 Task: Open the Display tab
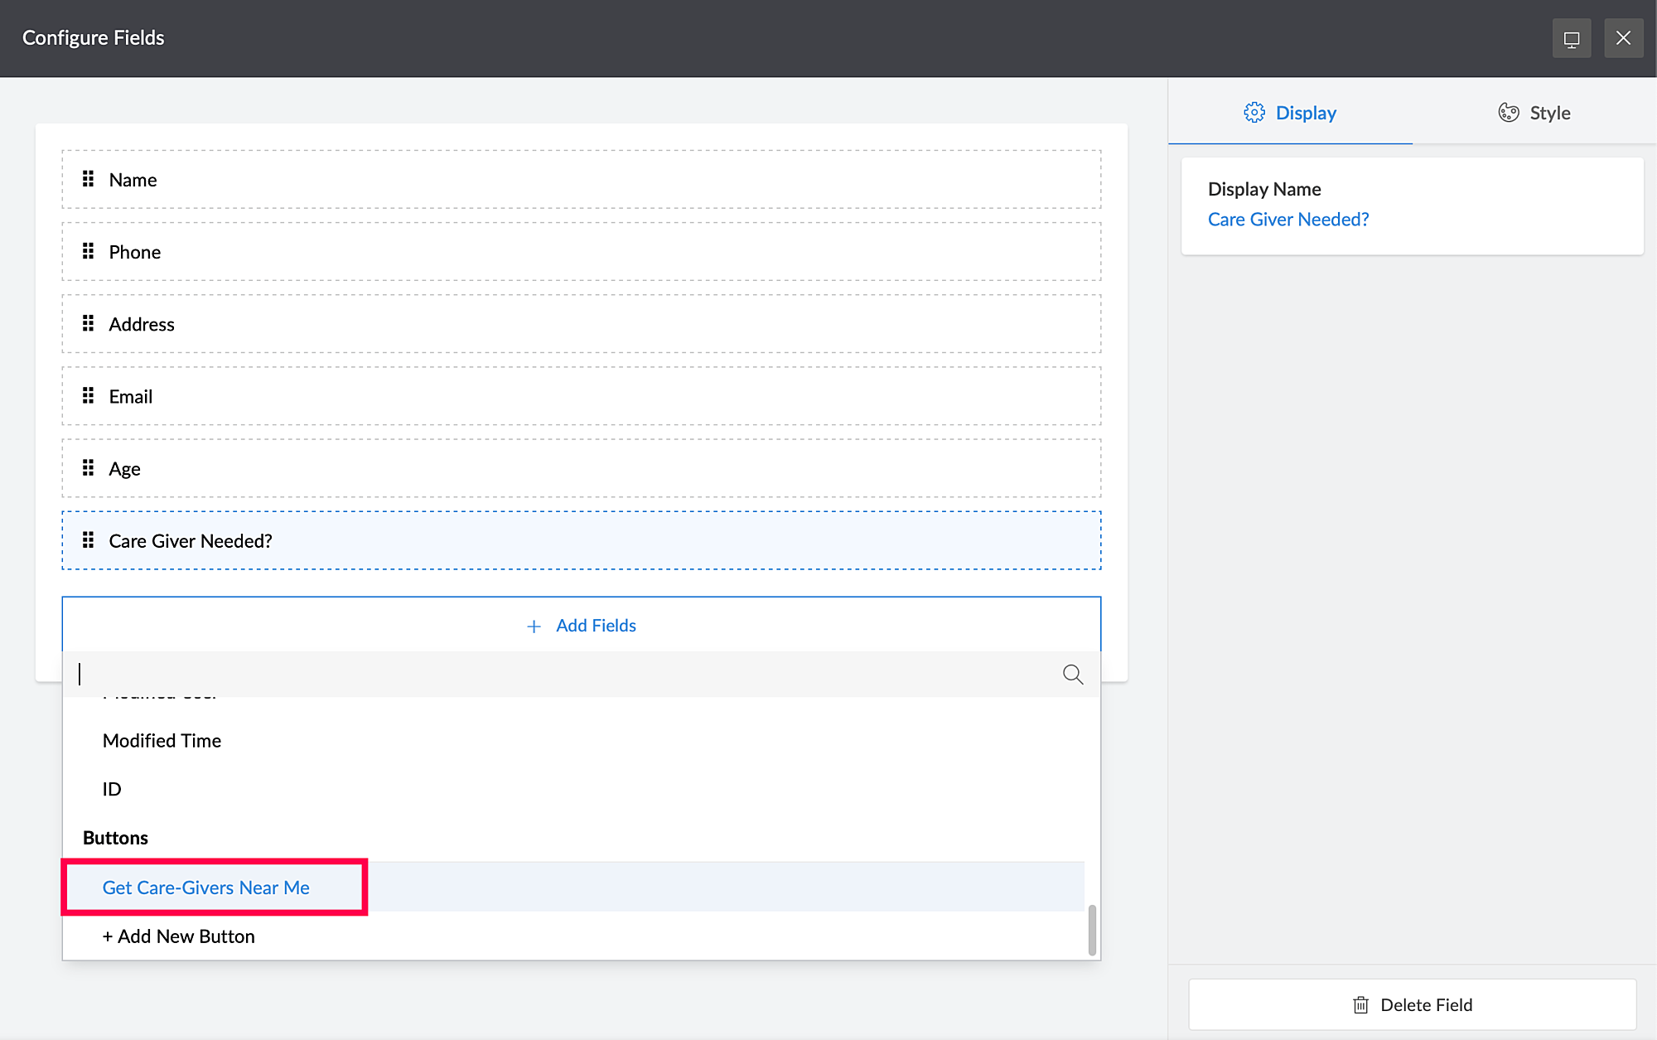click(1290, 113)
